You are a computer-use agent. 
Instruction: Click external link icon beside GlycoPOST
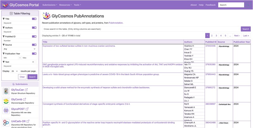point(27,109)
